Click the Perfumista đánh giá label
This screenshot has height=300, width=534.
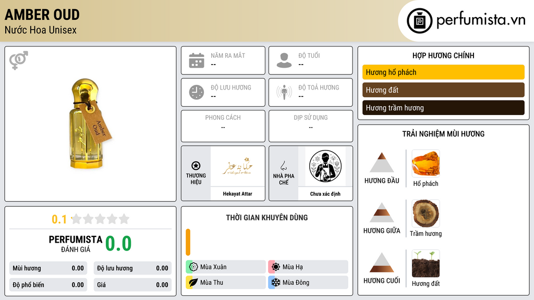point(76,244)
